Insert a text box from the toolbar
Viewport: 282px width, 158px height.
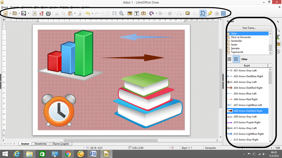pyautogui.click(x=137, y=14)
